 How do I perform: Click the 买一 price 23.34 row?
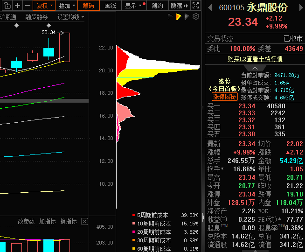pyautogui.click(x=246, y=106)
